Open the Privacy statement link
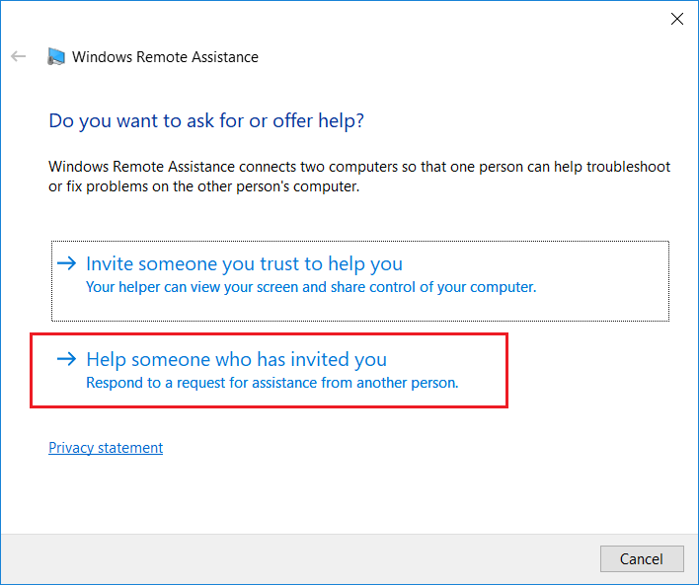 pos(106,447)
